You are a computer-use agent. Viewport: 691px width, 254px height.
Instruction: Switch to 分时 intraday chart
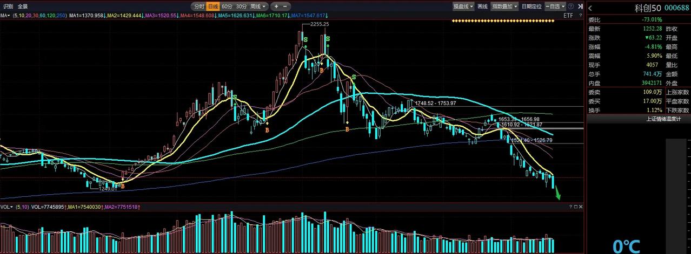199,6
